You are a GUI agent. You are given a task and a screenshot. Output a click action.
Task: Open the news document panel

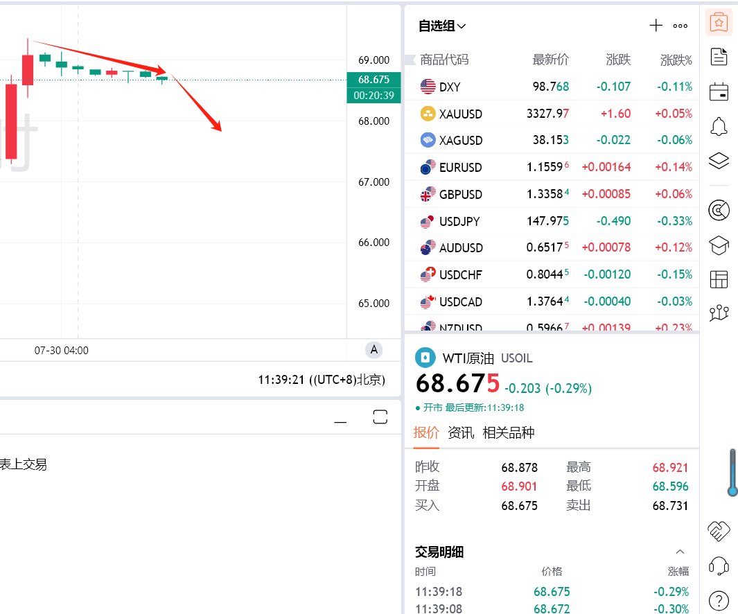click(719, 57)
